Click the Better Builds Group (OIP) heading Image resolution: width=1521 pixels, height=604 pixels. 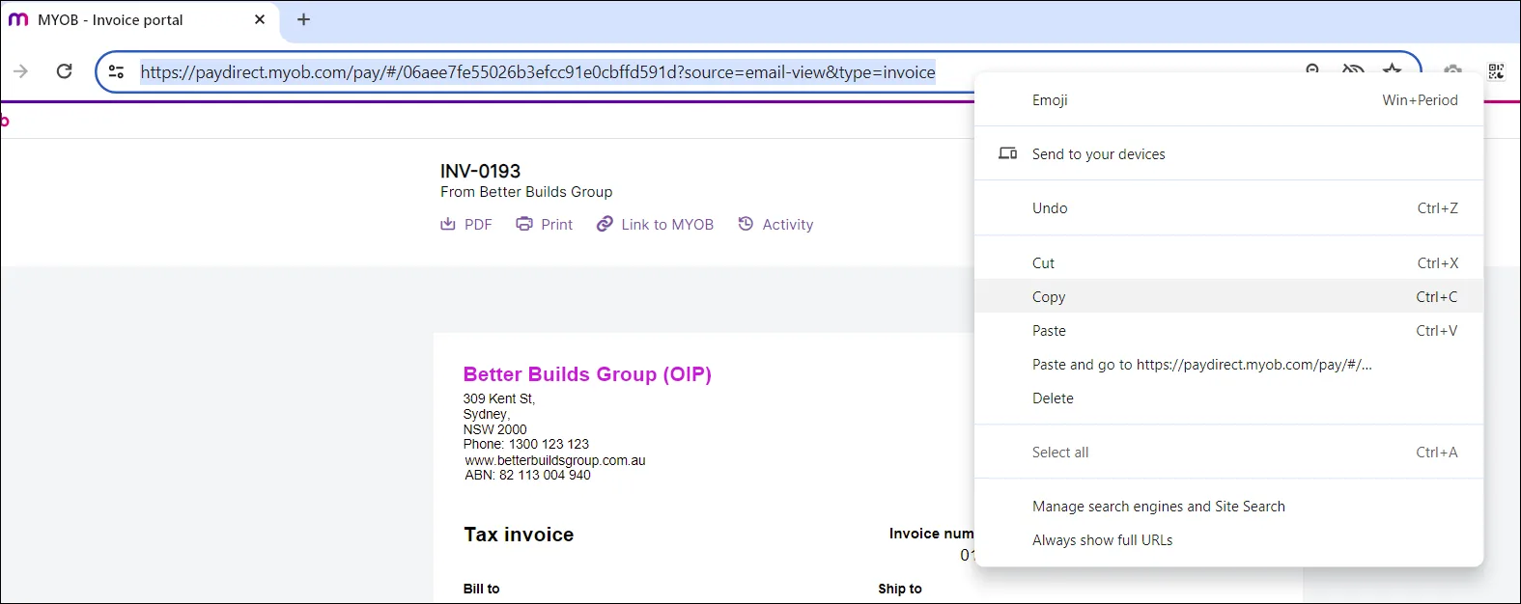[x=587, y=374]
